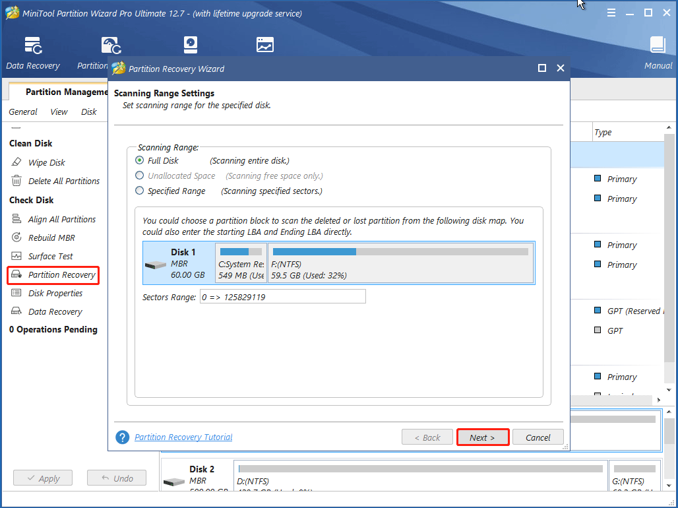678x508 pixels.
Task: Open the Partition Recovery Tutorial link
Action: click(183, 437)
